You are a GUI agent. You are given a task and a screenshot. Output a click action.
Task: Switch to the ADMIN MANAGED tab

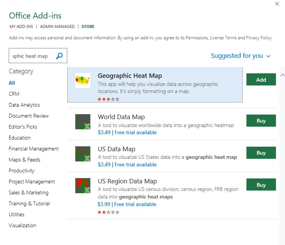57,26
